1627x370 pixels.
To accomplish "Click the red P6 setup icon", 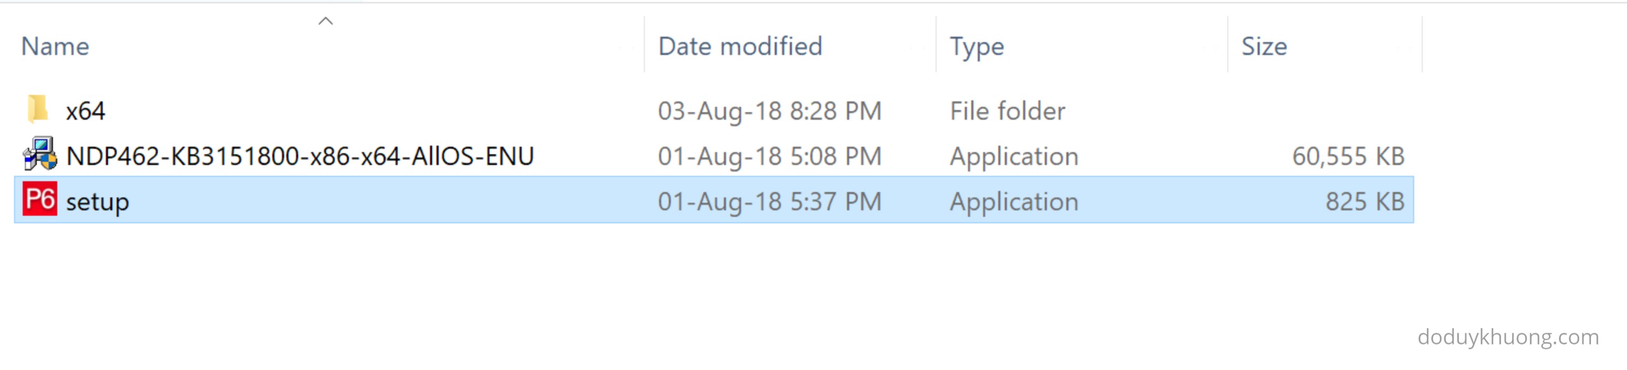I will click(40, 200).
